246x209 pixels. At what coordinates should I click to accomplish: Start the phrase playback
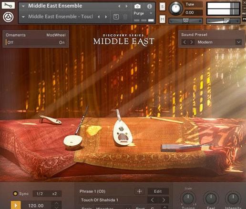pyautogui.click(x=16, y=205)
